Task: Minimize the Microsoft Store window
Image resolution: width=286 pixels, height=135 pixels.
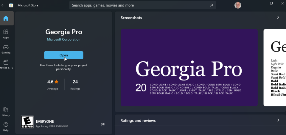Action: pyautogui.click(x=260, y=3)
